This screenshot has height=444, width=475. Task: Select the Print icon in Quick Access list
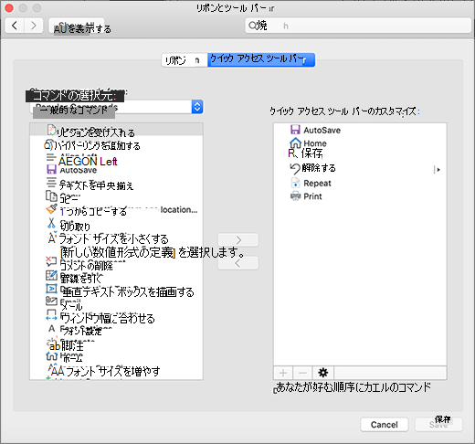[295, 196]
